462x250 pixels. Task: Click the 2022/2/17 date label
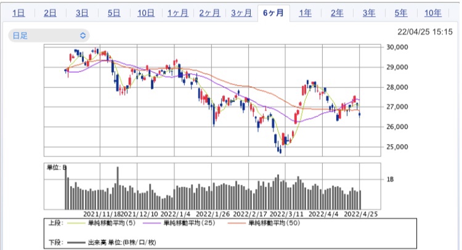(250, 214)
